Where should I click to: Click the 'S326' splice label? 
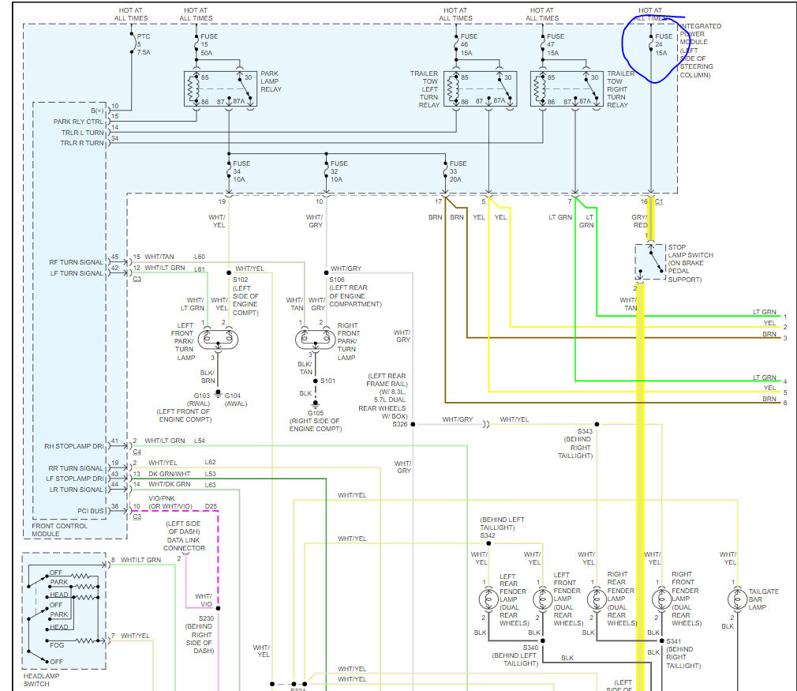click(x=400, y=424)
